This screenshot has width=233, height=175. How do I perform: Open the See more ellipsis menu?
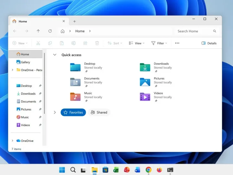point(177,43)
